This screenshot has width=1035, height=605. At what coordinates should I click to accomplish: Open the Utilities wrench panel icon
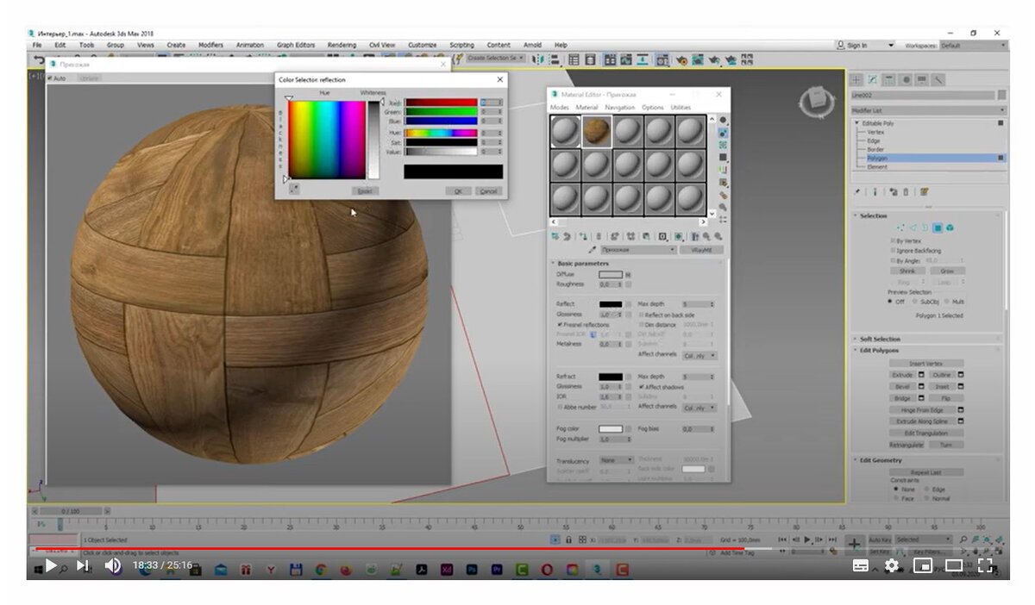[938, 79]
